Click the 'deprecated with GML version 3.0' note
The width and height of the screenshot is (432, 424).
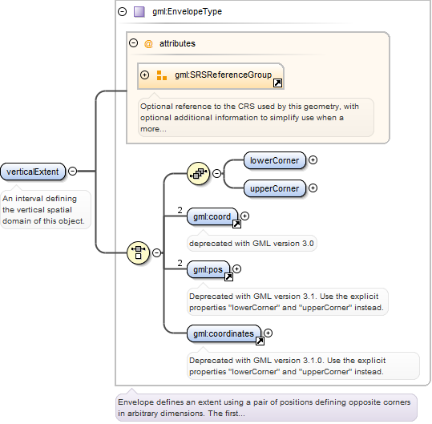[252, 244]
